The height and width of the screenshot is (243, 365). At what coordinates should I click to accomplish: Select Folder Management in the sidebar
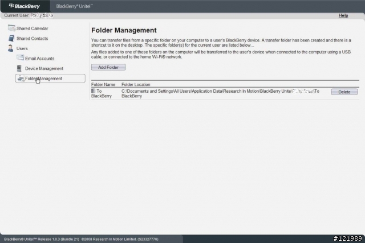click(50, 79)
